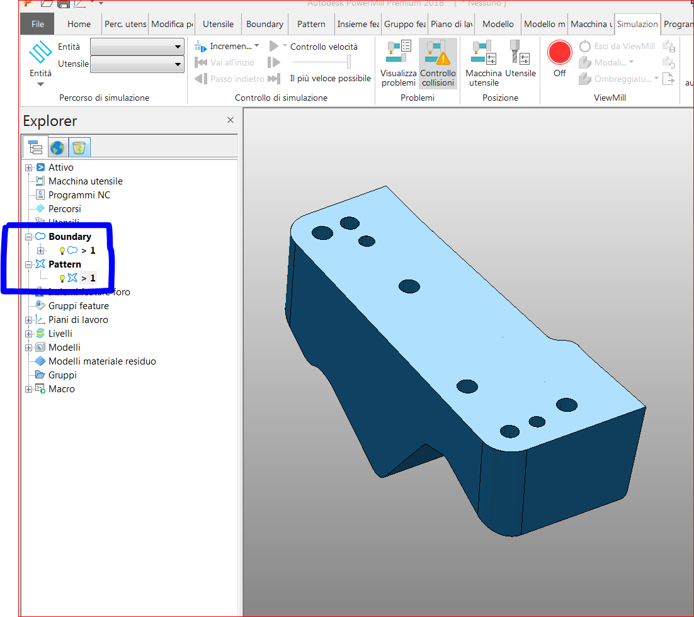
Task: Open the Home tab
Action: pyautogui.click(x=78, y=24)
